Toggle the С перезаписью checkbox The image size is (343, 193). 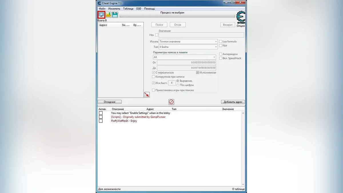click(153, 73)
